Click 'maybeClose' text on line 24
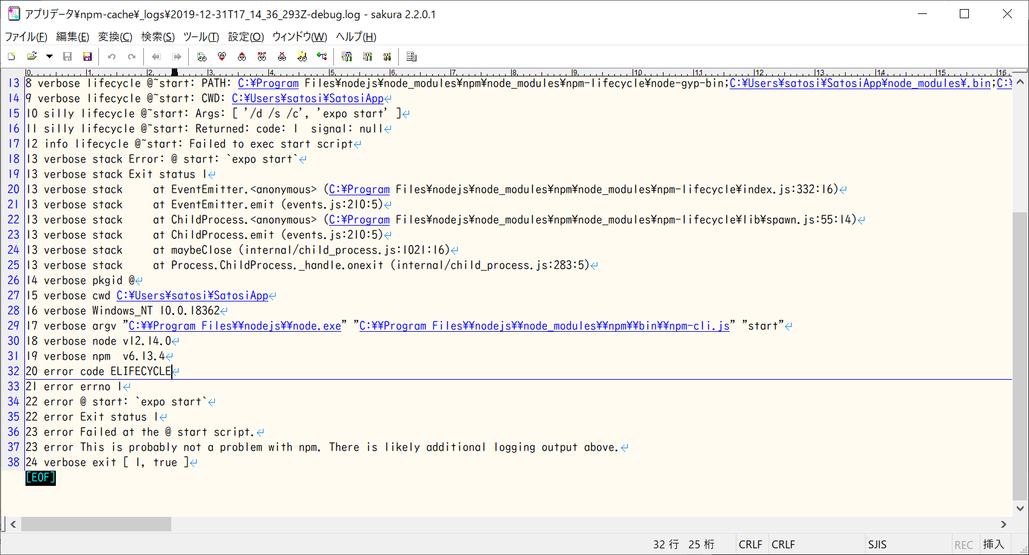 [202, 250]
